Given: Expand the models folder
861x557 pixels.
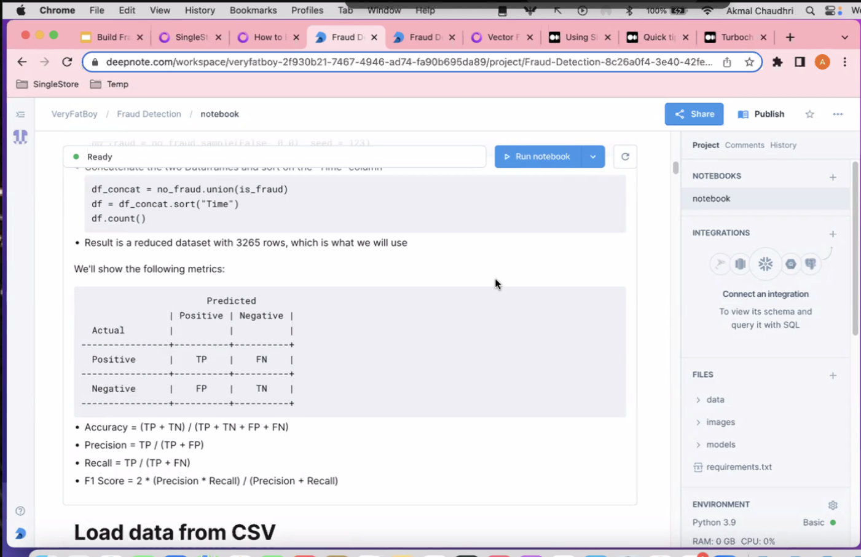Looking at the screenshot, I should click(x=720, y=444).
